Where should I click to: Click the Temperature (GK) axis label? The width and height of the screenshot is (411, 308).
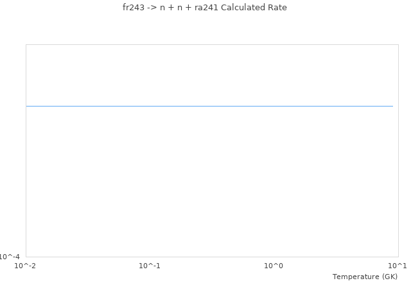(x=365, y=277)
